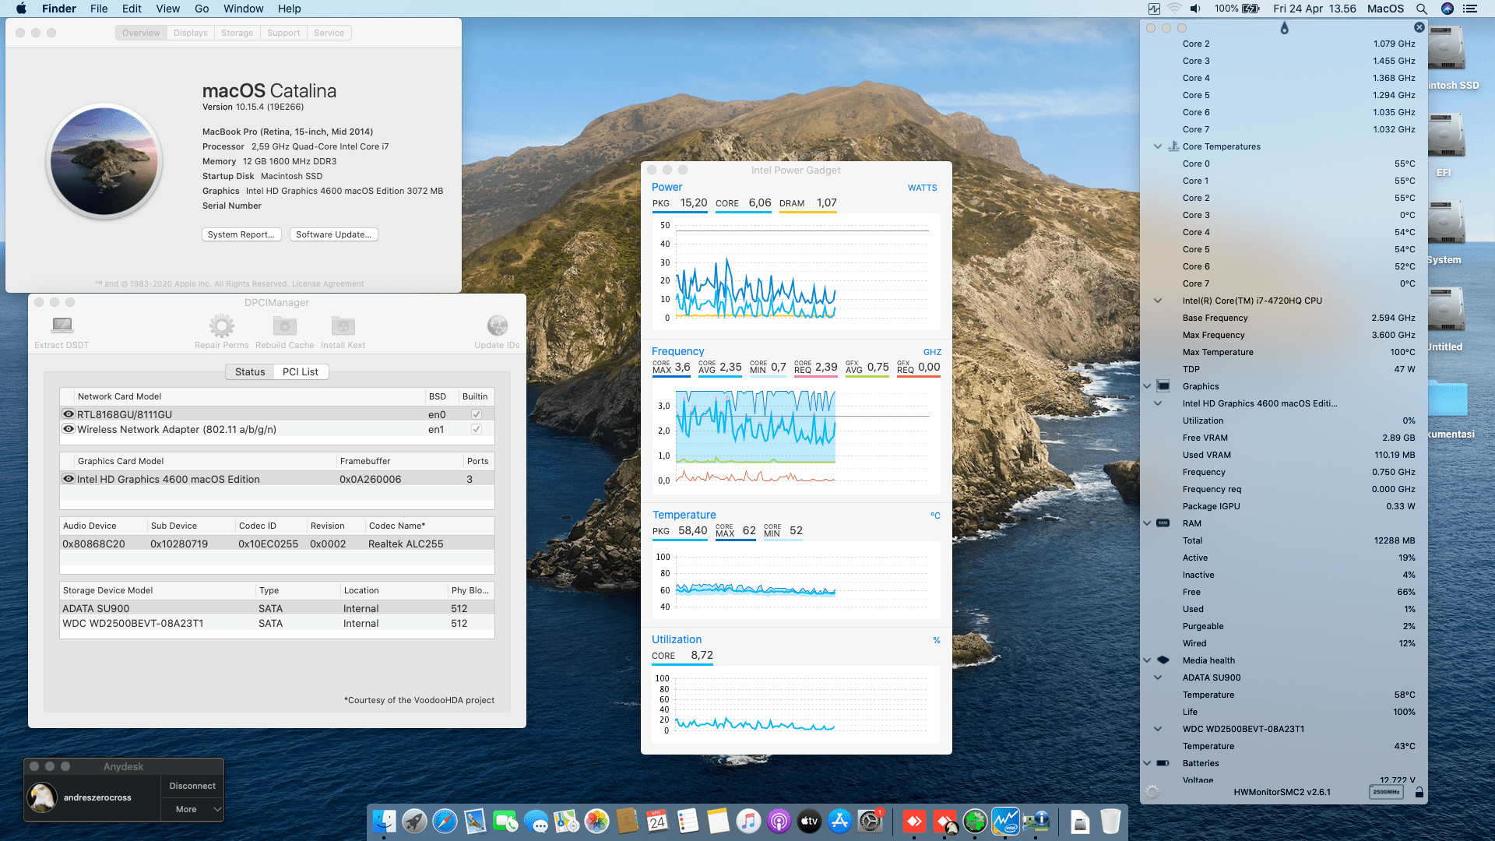Collapse the Core Temperatures section
Viewport: 1495px width, 841px height.
tap(1158, 146)
